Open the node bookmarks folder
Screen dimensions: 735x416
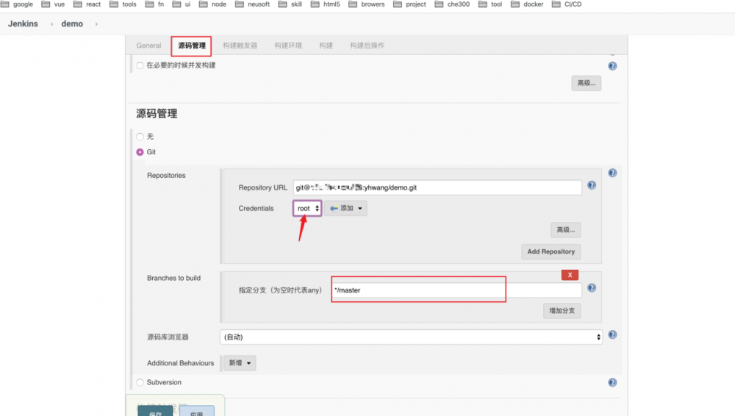(x=213, y=4)
